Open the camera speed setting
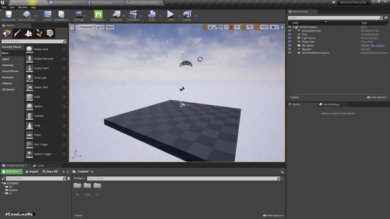The width and height of the screenshot is (390, 219). click(x=274, y=27)
